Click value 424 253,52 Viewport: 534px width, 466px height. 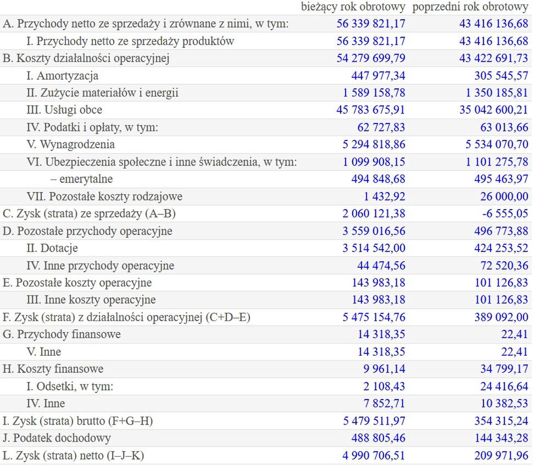[x=501, y=248]
